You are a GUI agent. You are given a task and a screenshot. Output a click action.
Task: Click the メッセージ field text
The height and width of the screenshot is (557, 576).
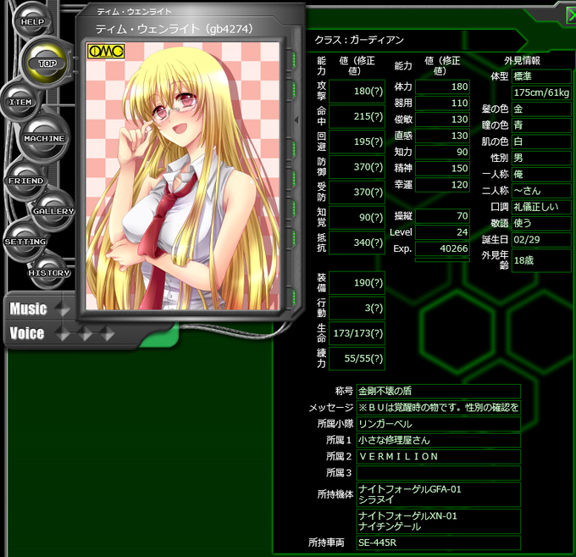tap(438, 408)
